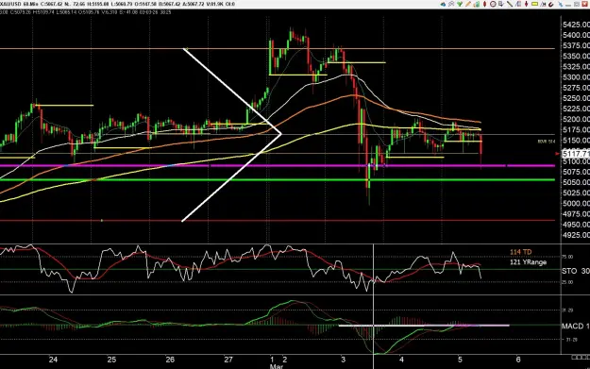Maximize the chart window
Viewport: 590px width, 369px height.
pos(576,4)
